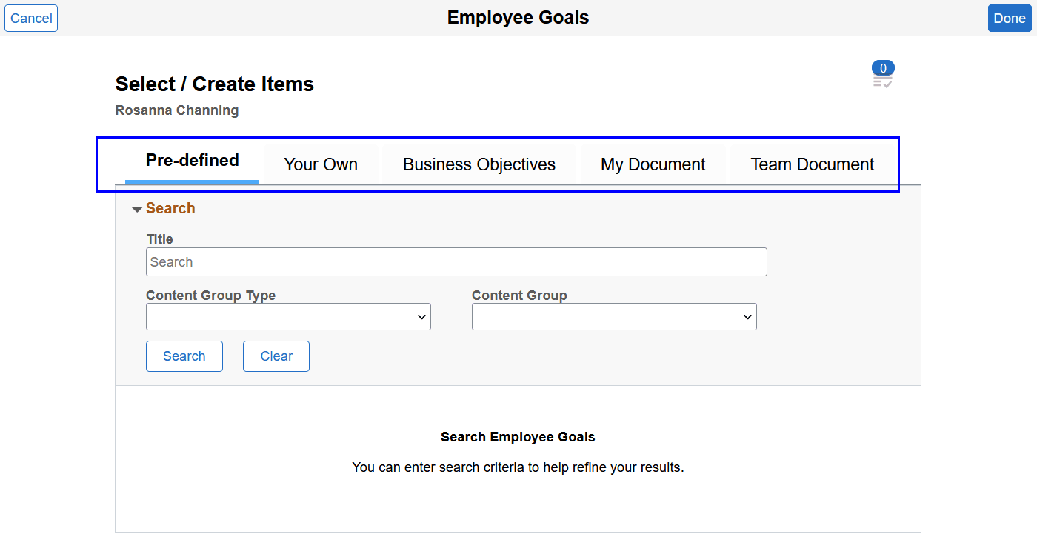
Task: Switch to the Your Own tab
Action: [321, 164]
